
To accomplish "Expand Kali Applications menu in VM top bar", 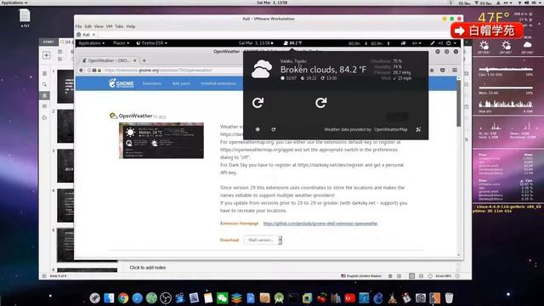I will pyautogui.click(x=91, y=43).
